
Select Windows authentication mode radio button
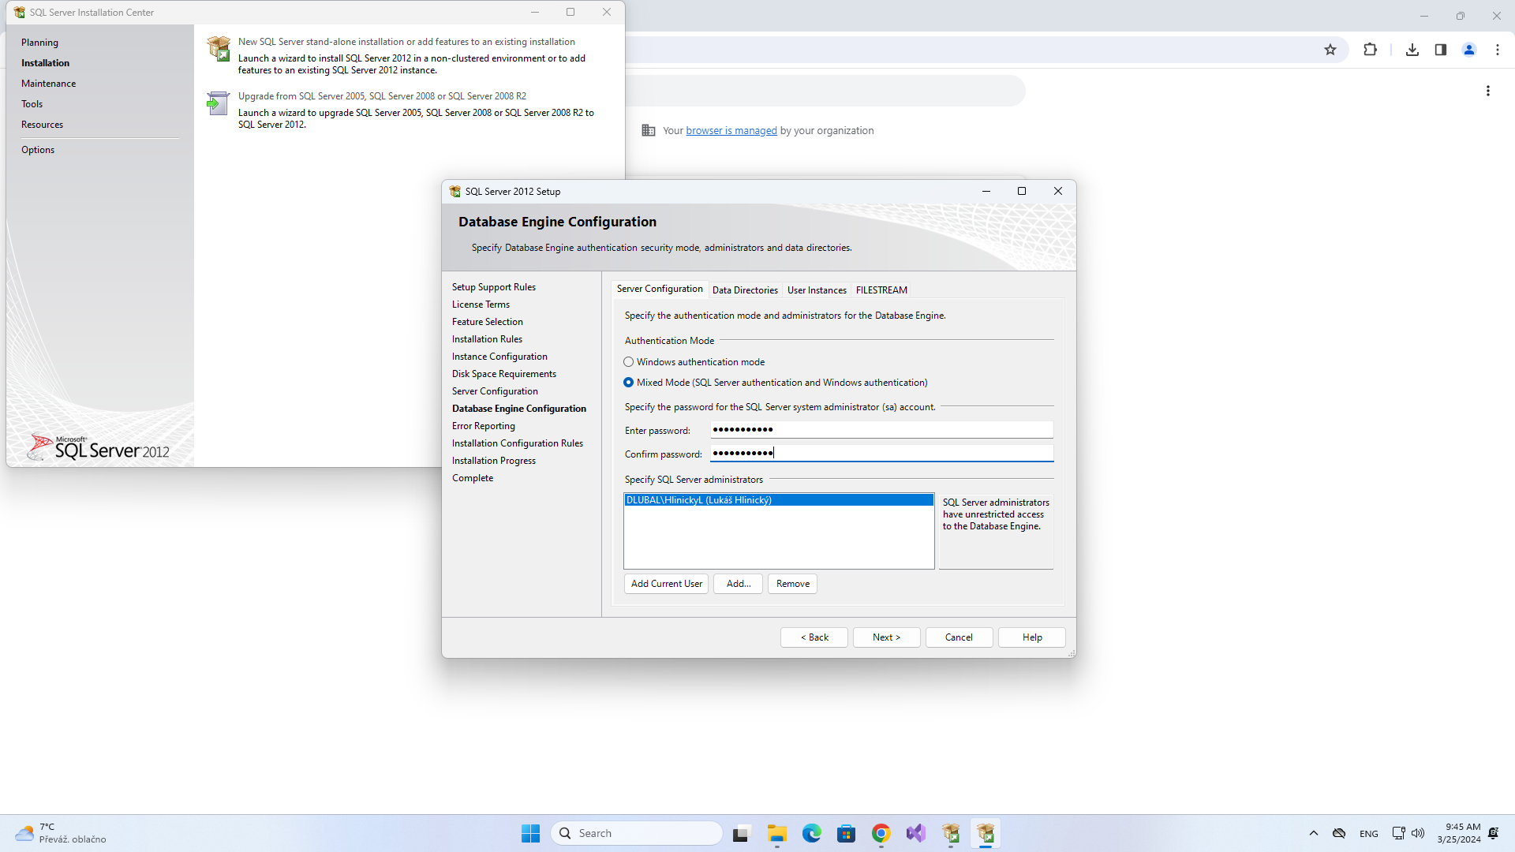pos(628,361)
